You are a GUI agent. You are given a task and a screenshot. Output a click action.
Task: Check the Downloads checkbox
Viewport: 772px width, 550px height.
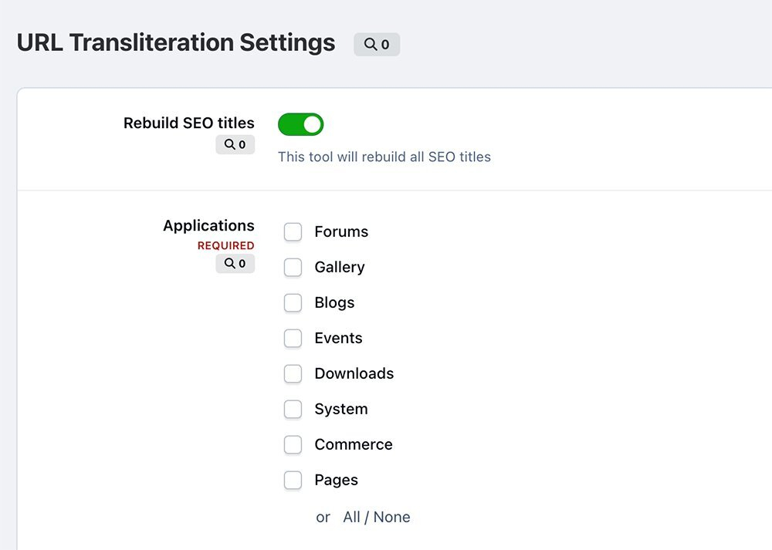(293, 374)
